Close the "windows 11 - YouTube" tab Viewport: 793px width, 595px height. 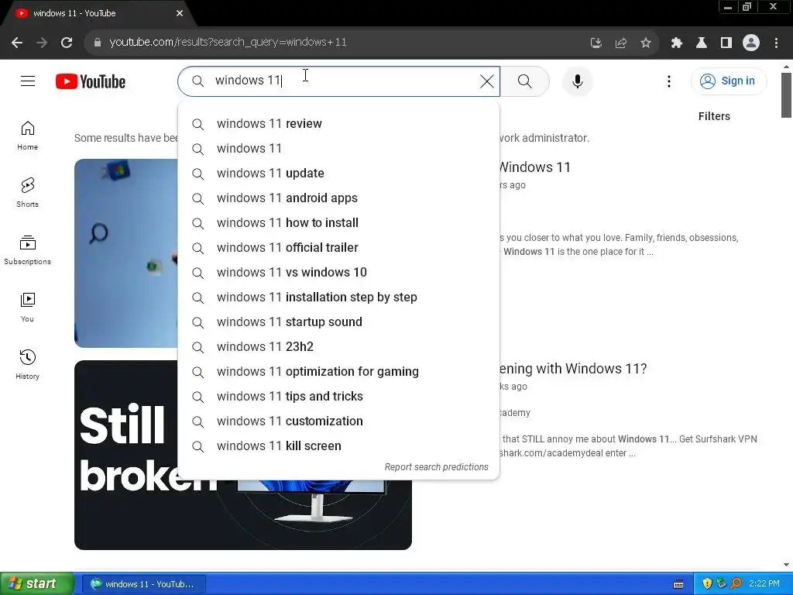180,13
